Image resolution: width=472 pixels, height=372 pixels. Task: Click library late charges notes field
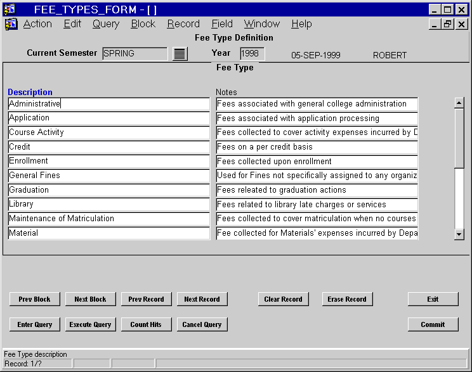click(x=317, y=204)
